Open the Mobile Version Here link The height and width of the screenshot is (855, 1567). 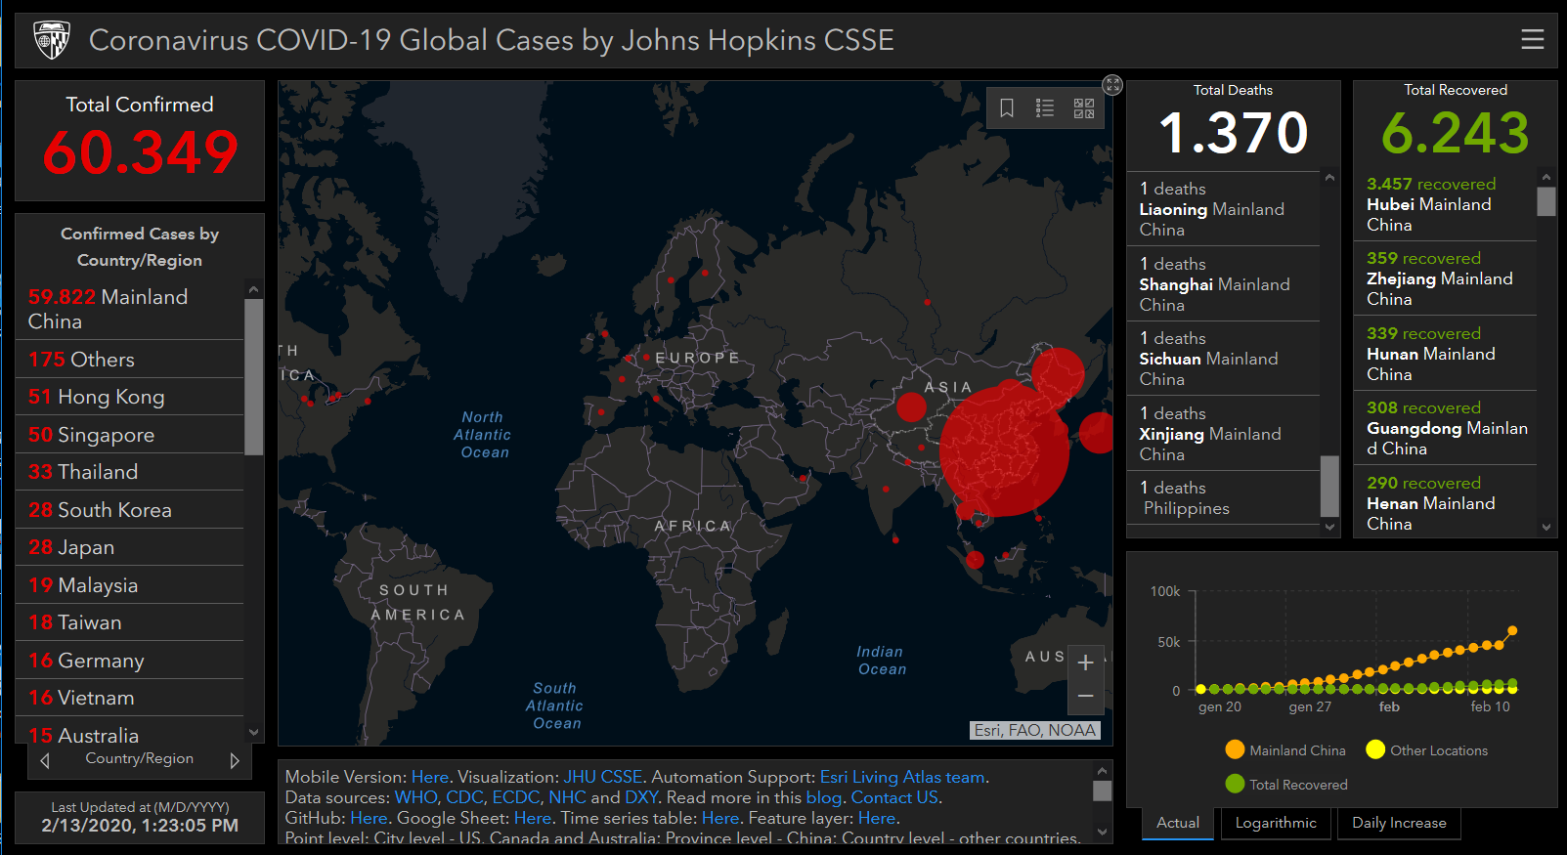(430, 777)
